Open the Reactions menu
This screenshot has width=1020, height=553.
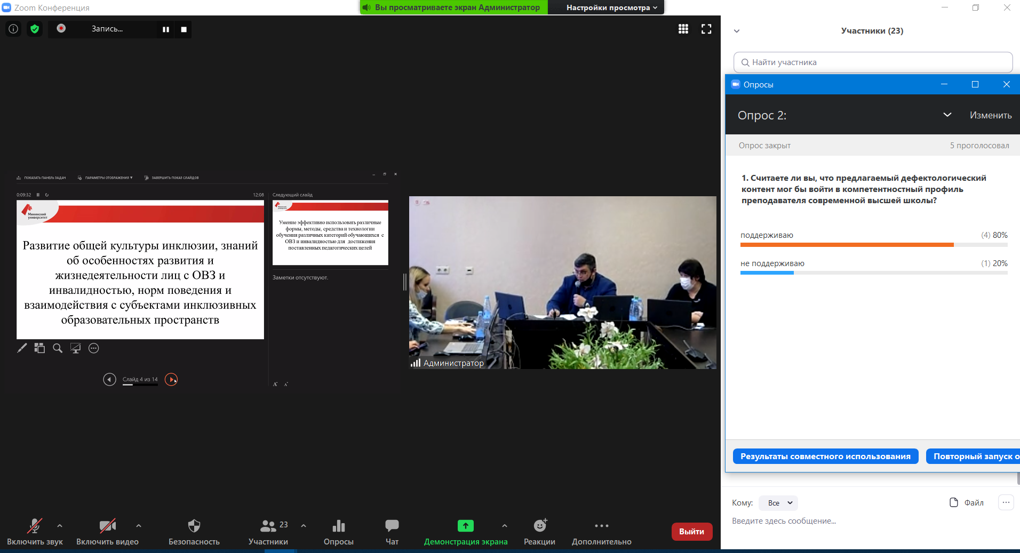pyautogui.click(x=539, y=532)
